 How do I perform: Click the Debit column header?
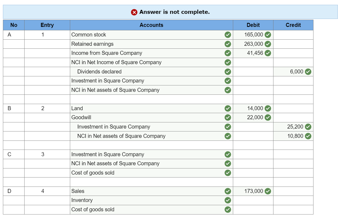click(x=253, y=25)
